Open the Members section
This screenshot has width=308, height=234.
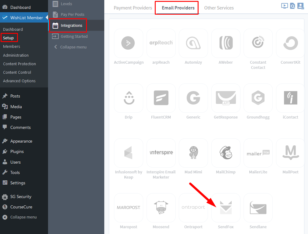click(x=12, y=46)
